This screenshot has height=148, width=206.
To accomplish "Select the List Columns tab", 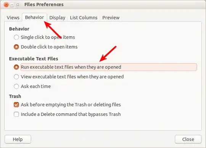I will pos(84,18).
